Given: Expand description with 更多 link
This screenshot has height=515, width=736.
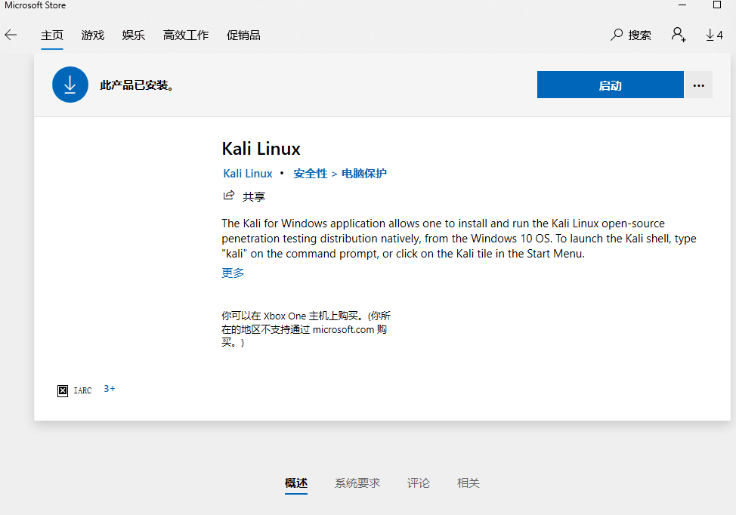Looking at the screenshot, I should pos(233,273).
